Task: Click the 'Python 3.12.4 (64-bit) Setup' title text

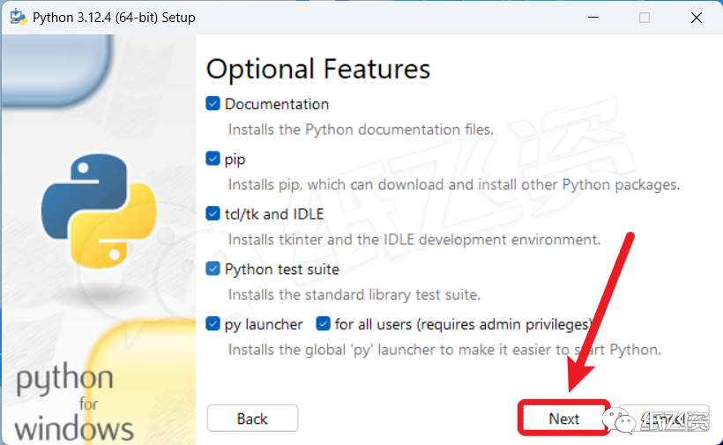Action: click(114, 18)
